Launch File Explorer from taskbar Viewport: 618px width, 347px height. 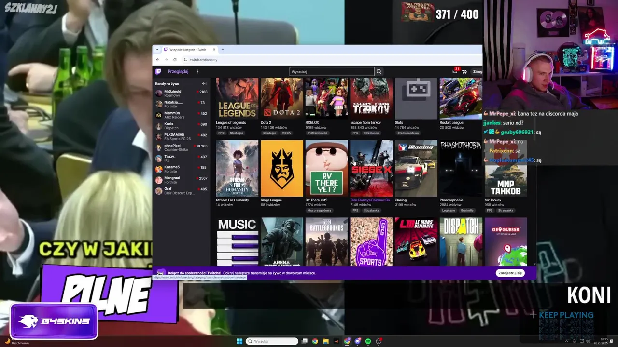tap(326, 341)
